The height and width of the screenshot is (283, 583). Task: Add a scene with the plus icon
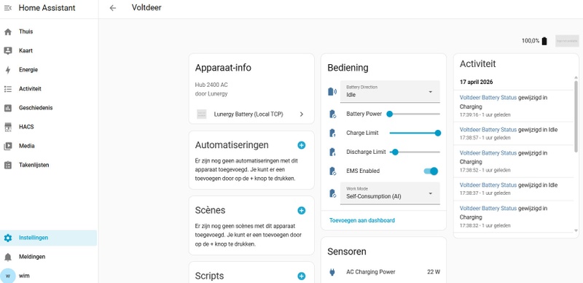pyautogui.click(x=302, y=210)
